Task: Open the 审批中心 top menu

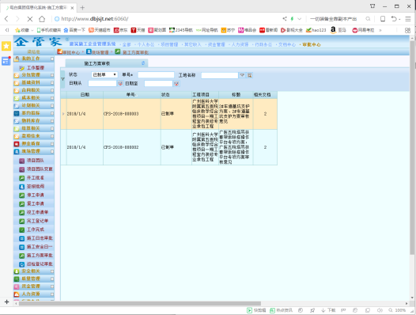Action: [311, 44]
